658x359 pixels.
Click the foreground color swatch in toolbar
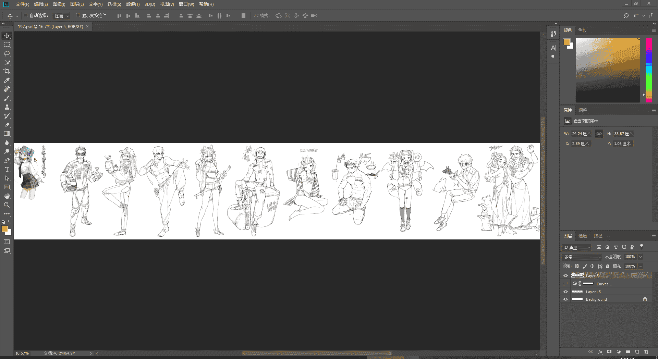pos(4,229)
